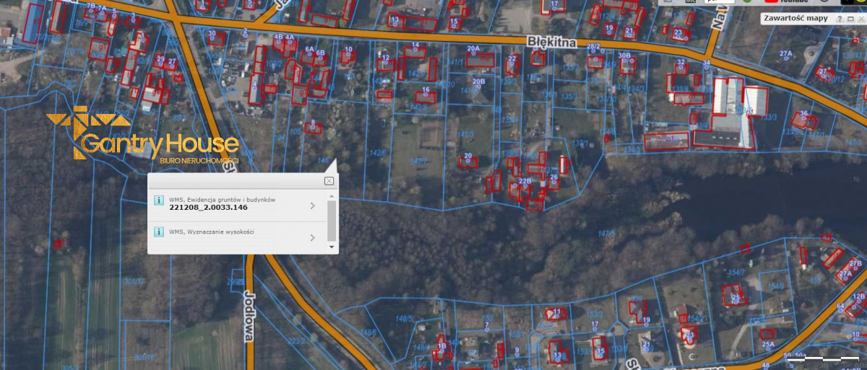Close the WMS info popup
The width and height of the screenshot is (867, 370).
point(329,181)
